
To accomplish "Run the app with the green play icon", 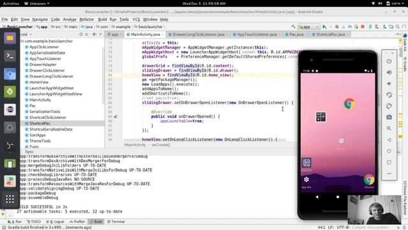I will pyautogui.click(x=324, y=27).
